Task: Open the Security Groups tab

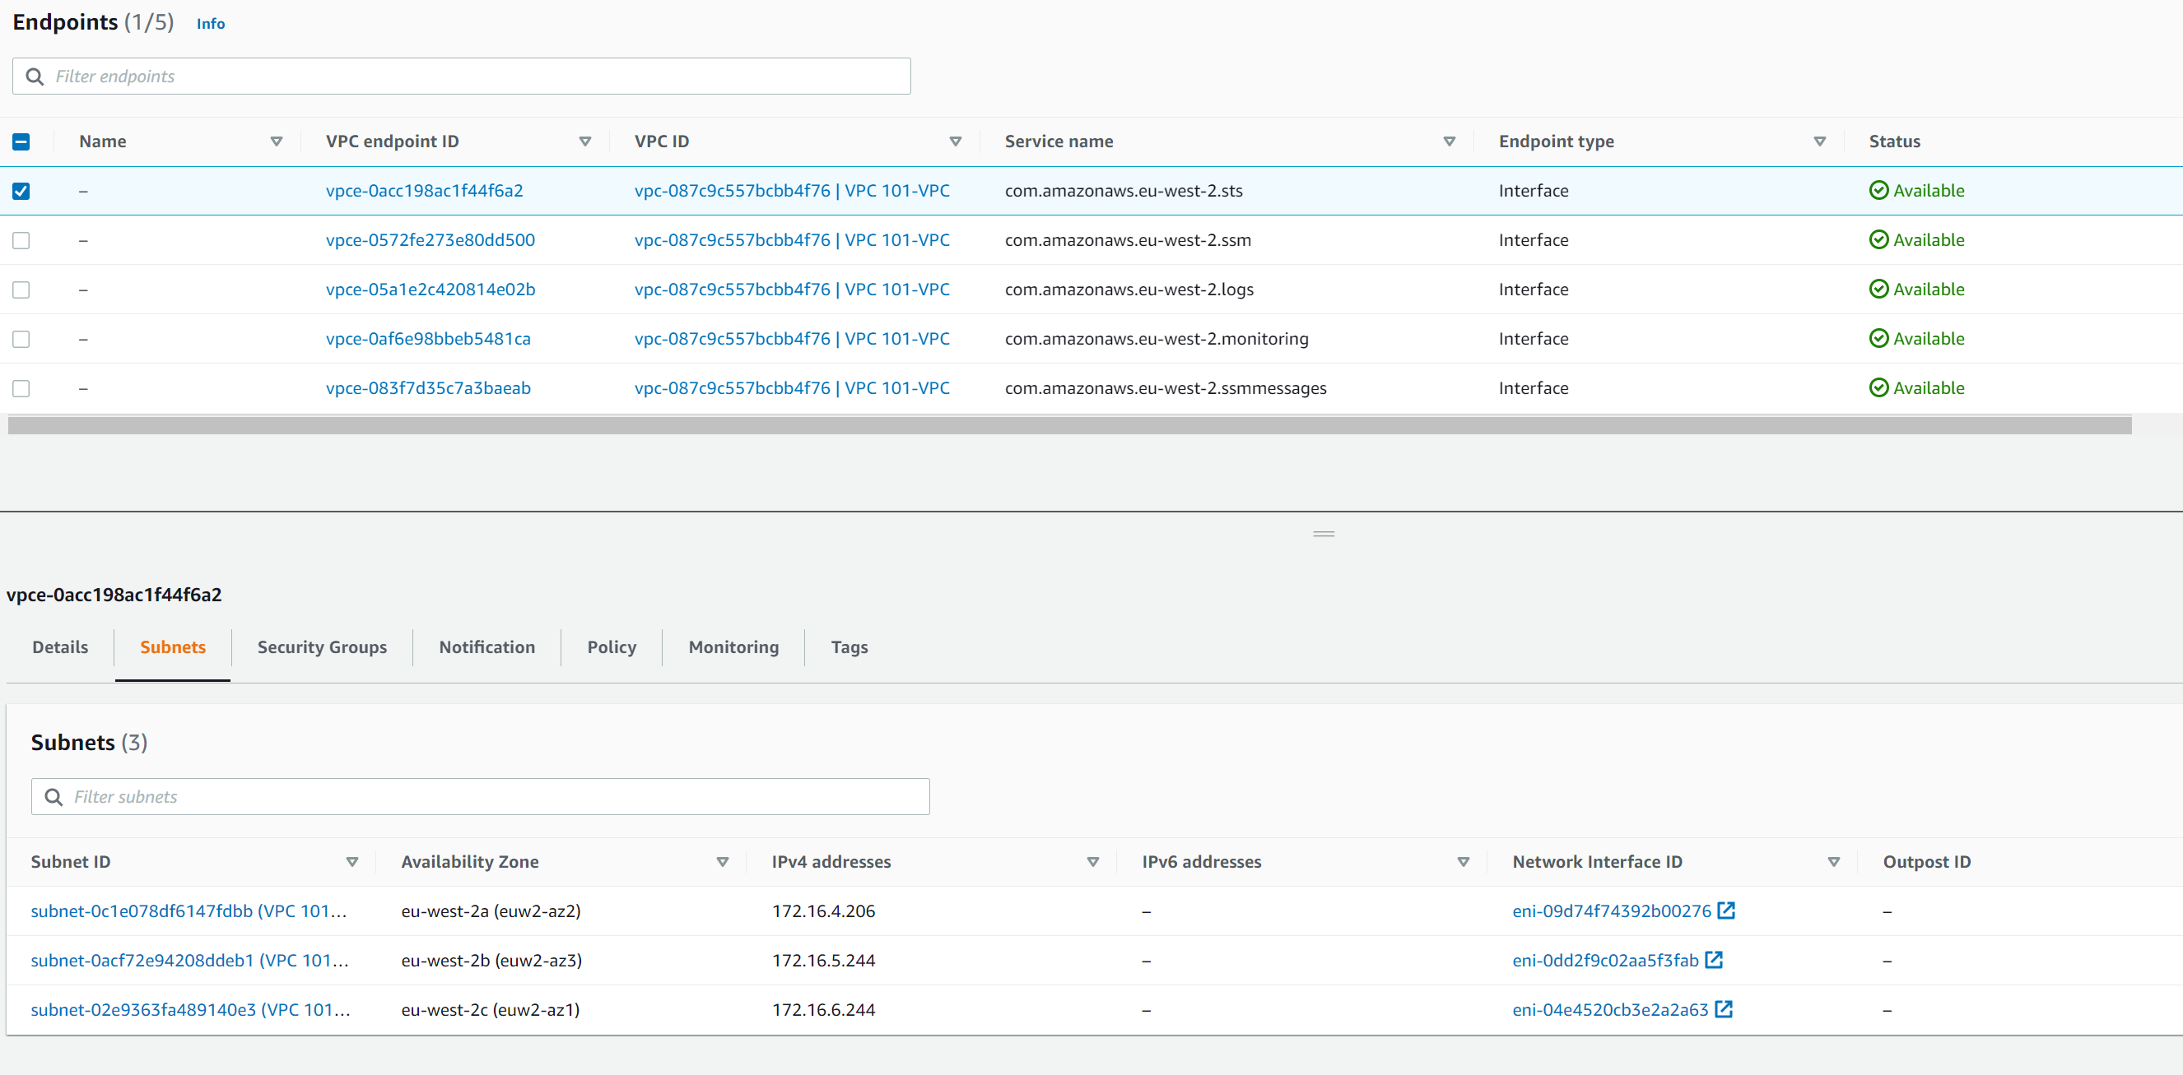Action: click(x=322, y=646)
